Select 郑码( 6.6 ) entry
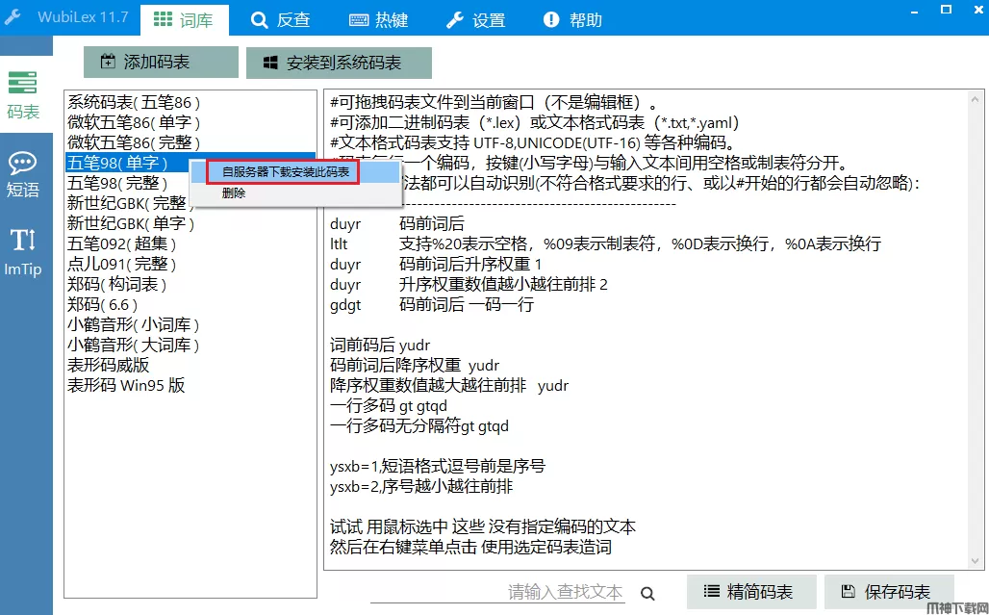The image size is (989, 615). pos(190,304)
